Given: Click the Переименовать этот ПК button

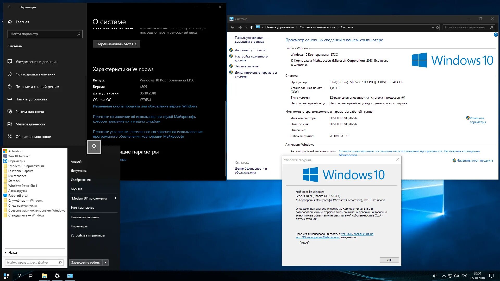Looking at the screenshot, I should pyautogui.click(x=116, y=44).
